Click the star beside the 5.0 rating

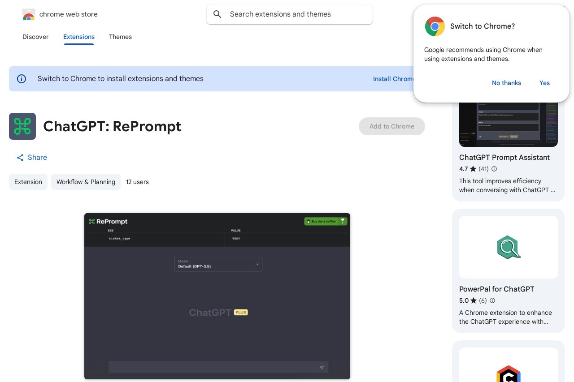coord(473,301)
